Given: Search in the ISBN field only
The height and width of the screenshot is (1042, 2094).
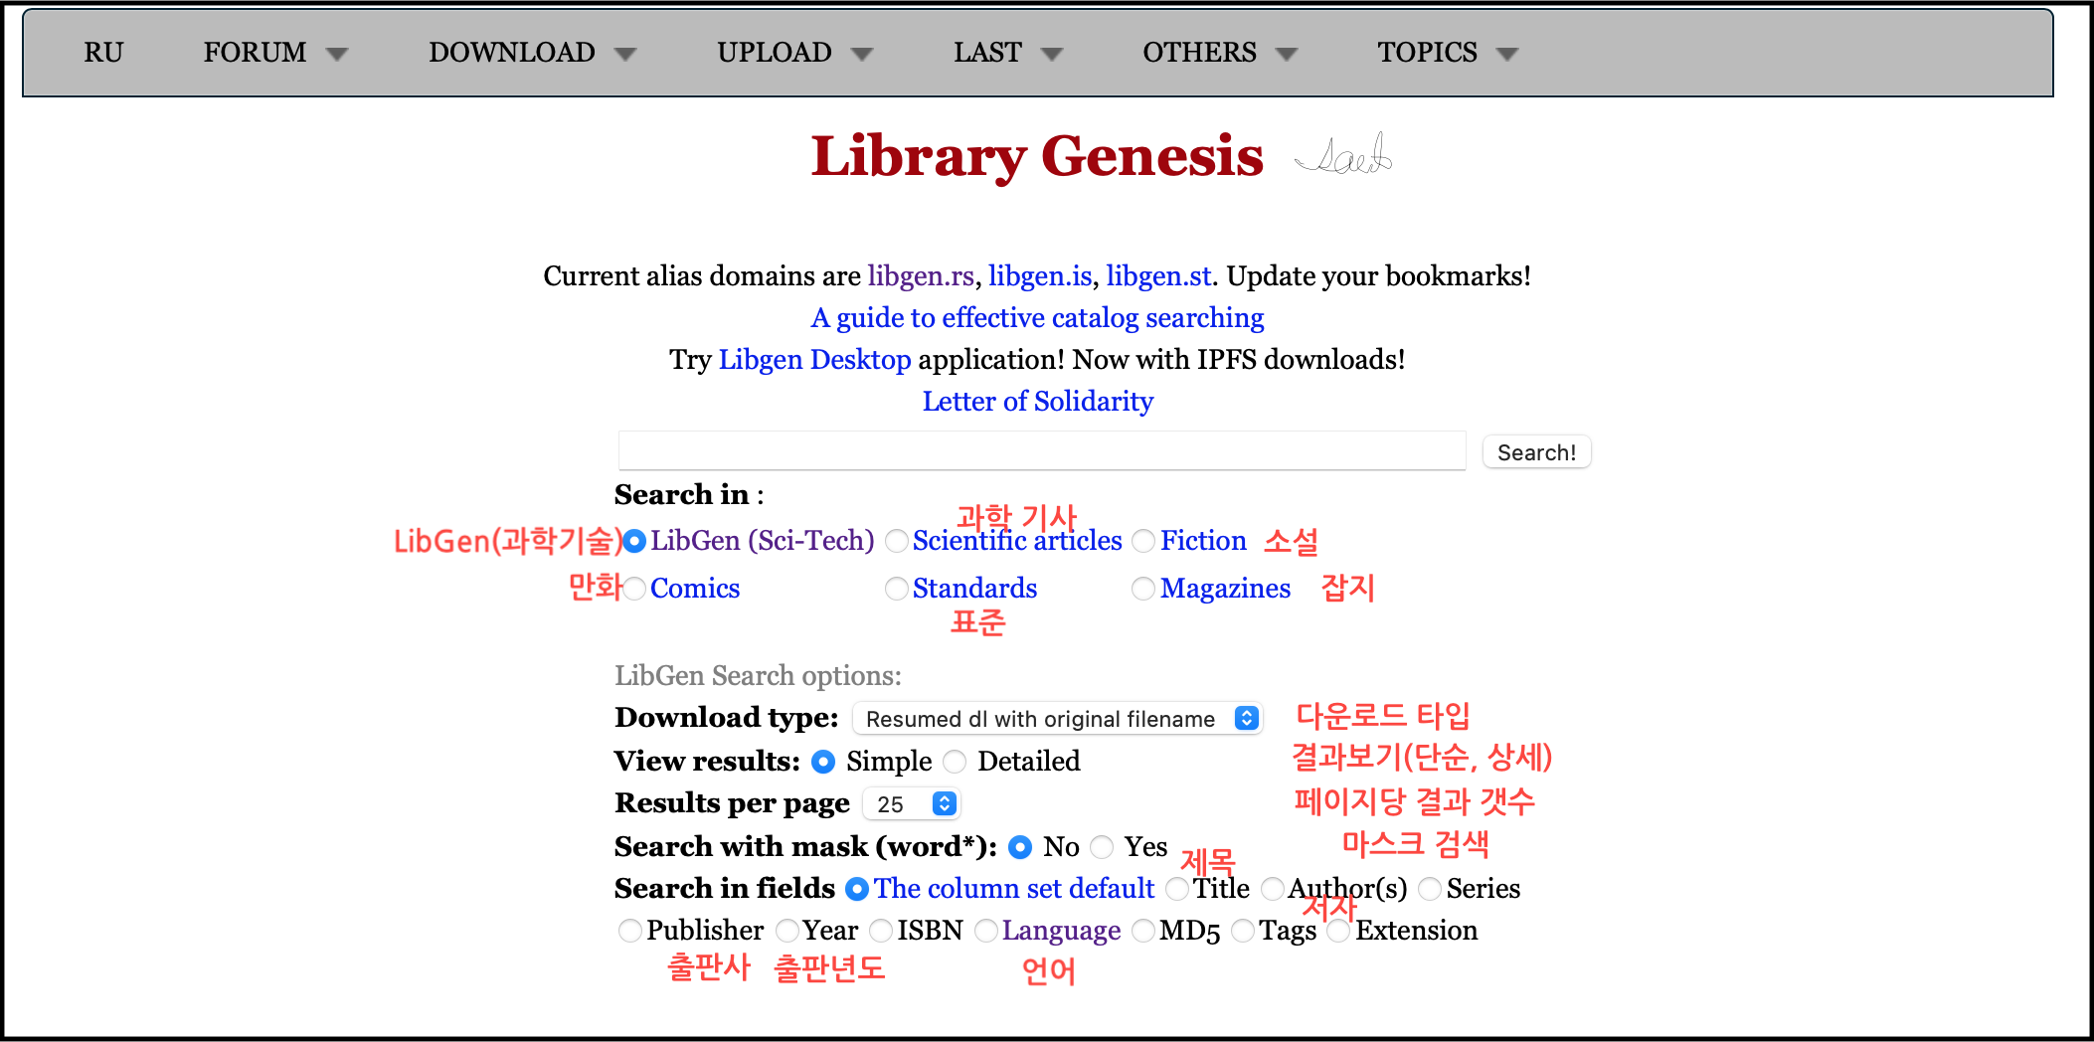Looking at the screenshot, I should tap(881, 931).
